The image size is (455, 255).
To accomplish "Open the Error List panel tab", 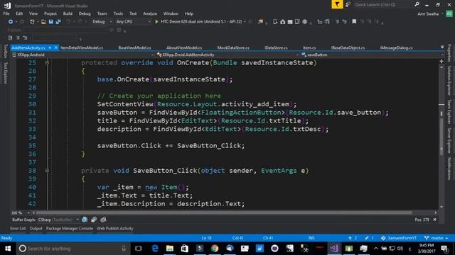I will 18,228.
